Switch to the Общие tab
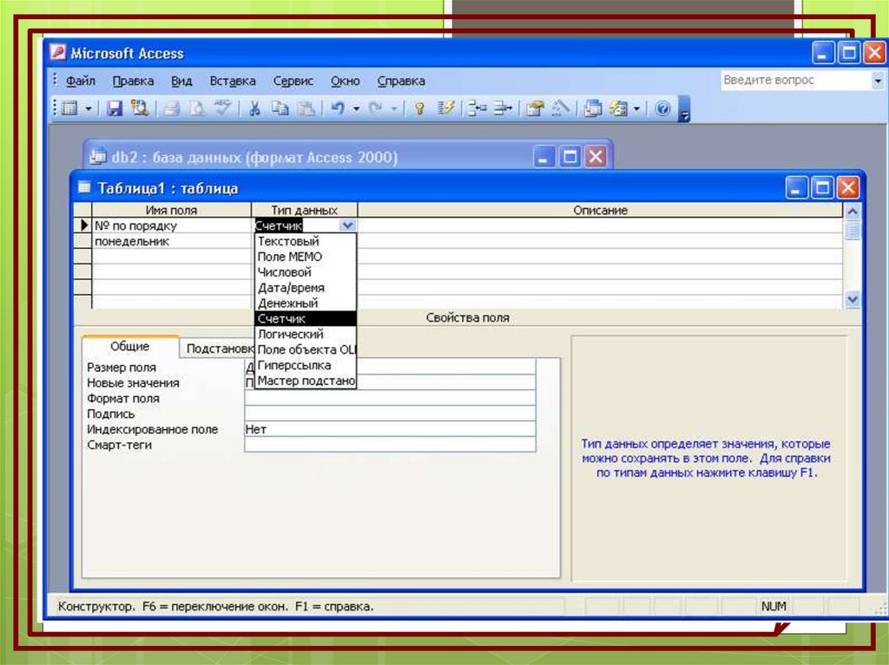The image size is (889, 665). (x=129, y=347)
